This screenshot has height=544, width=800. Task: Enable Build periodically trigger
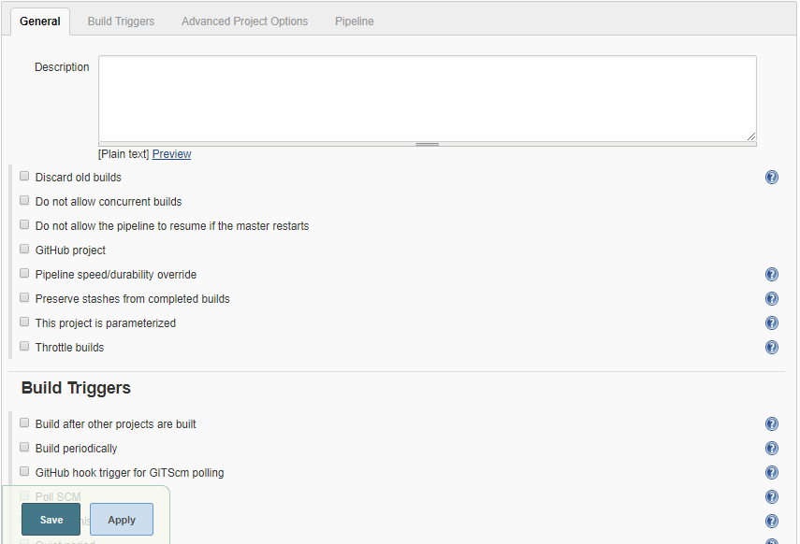click(23, 447)
